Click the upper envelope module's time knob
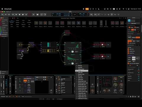The image size is (142, 107). click(72, 51)
